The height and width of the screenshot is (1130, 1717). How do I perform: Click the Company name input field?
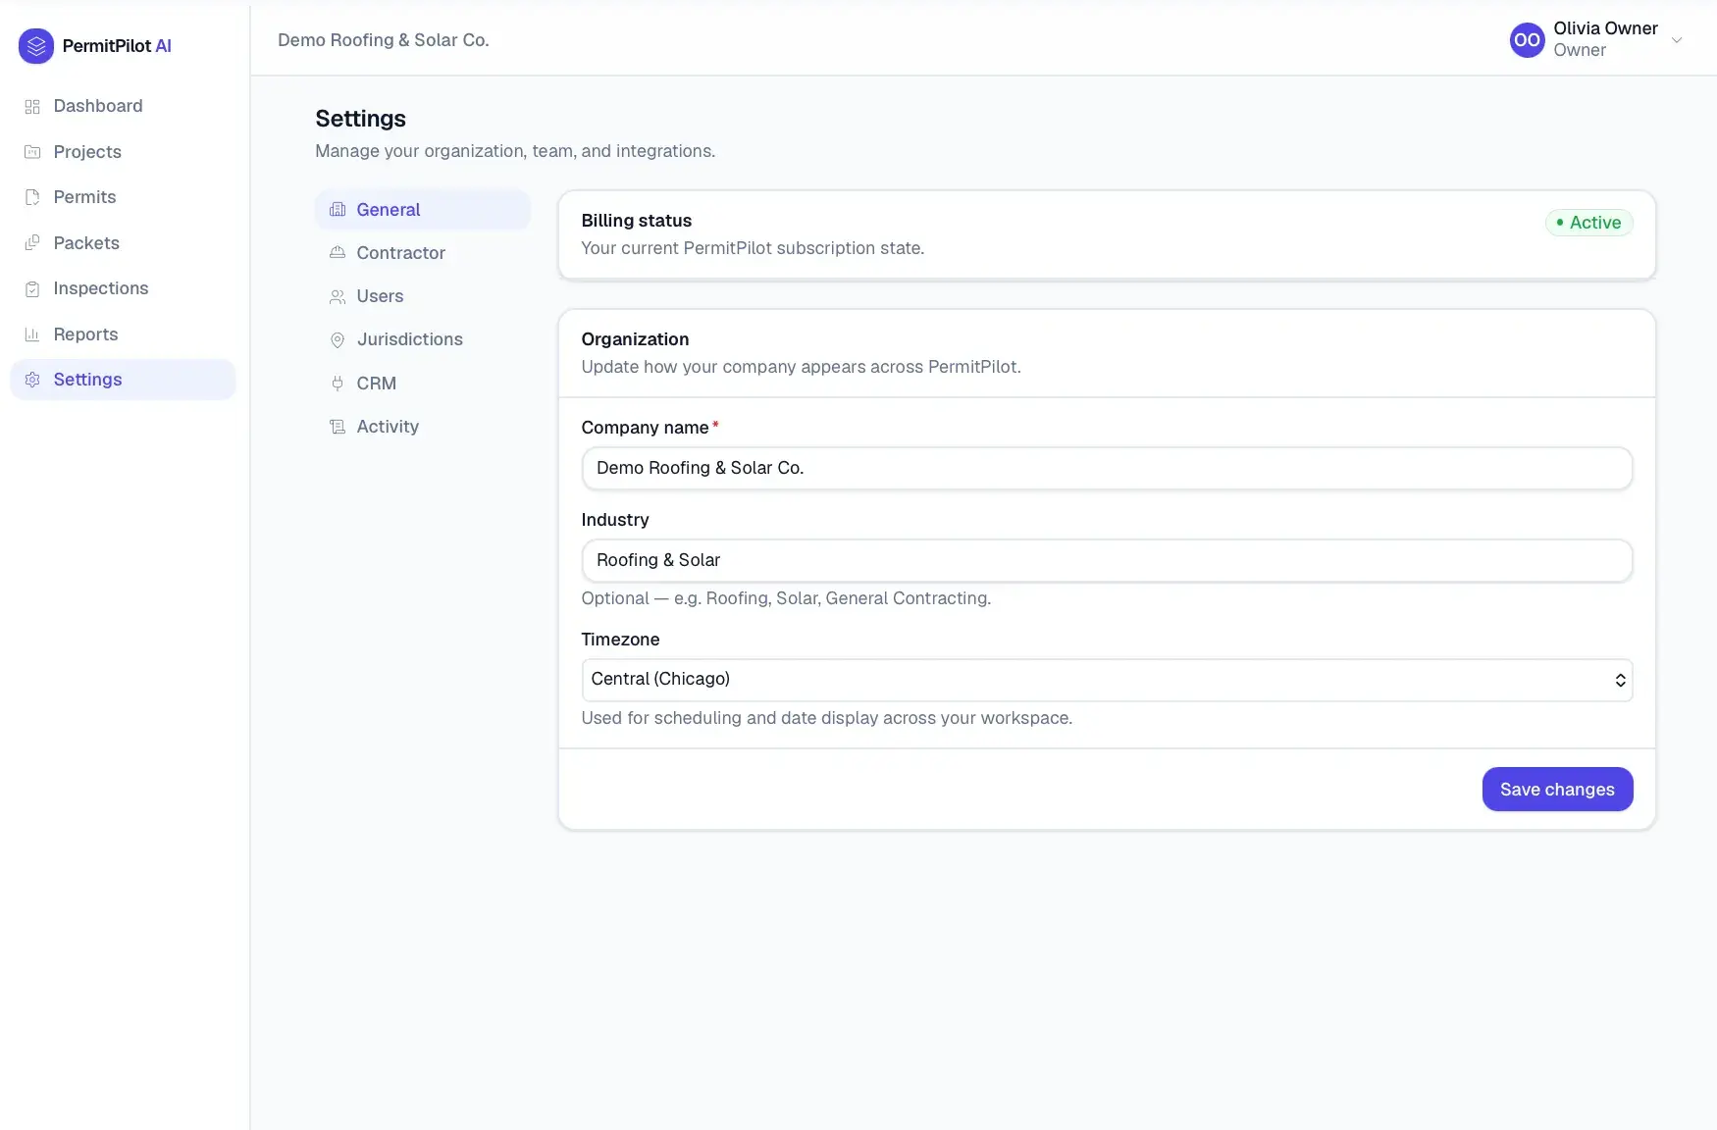1107,468
